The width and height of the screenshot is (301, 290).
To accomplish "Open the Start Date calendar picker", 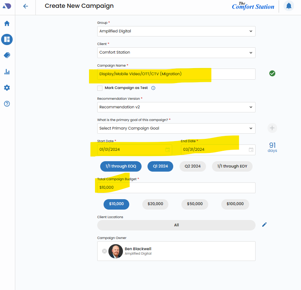I will 168,150.
